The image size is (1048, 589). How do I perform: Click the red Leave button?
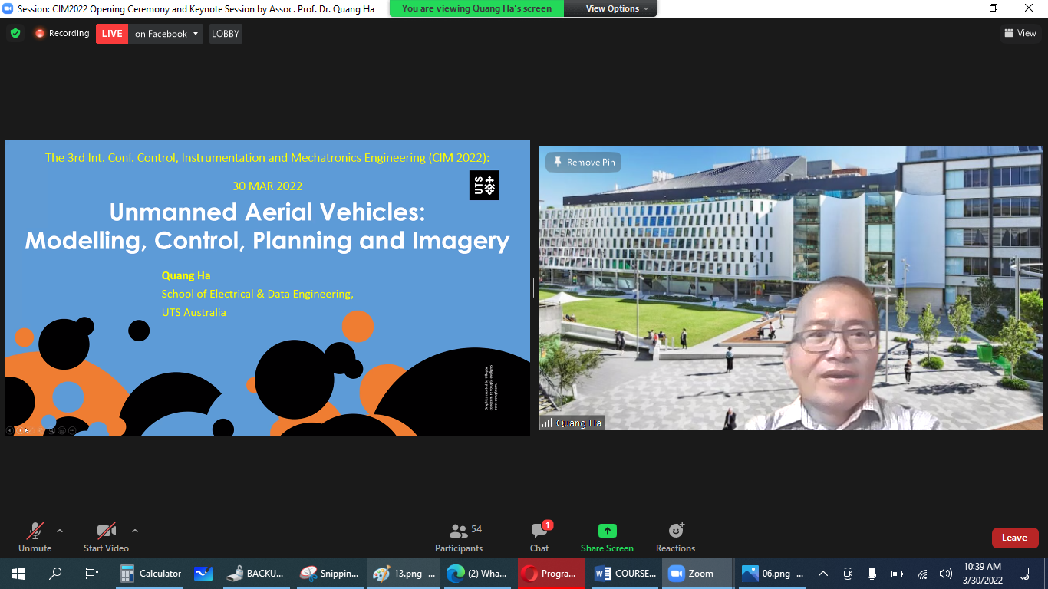[x=1014, y=538]
